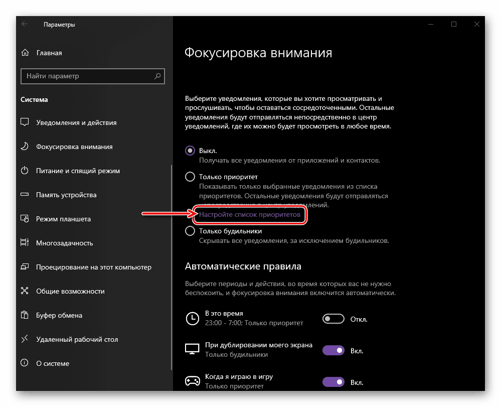Click the moon icon for Фокусировка внимания
Image resolution: width=501 pixels, height=407 pixels.
point(25,147)
